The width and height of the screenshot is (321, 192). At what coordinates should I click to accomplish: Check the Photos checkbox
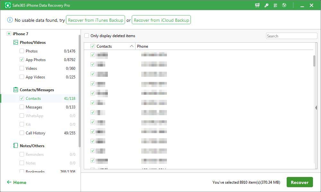[22, 51]
